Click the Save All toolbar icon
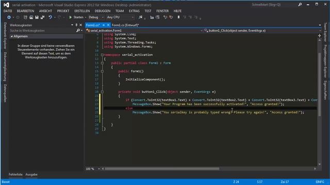Viewport: 330px width, 185px height. [x=42, y=17]
